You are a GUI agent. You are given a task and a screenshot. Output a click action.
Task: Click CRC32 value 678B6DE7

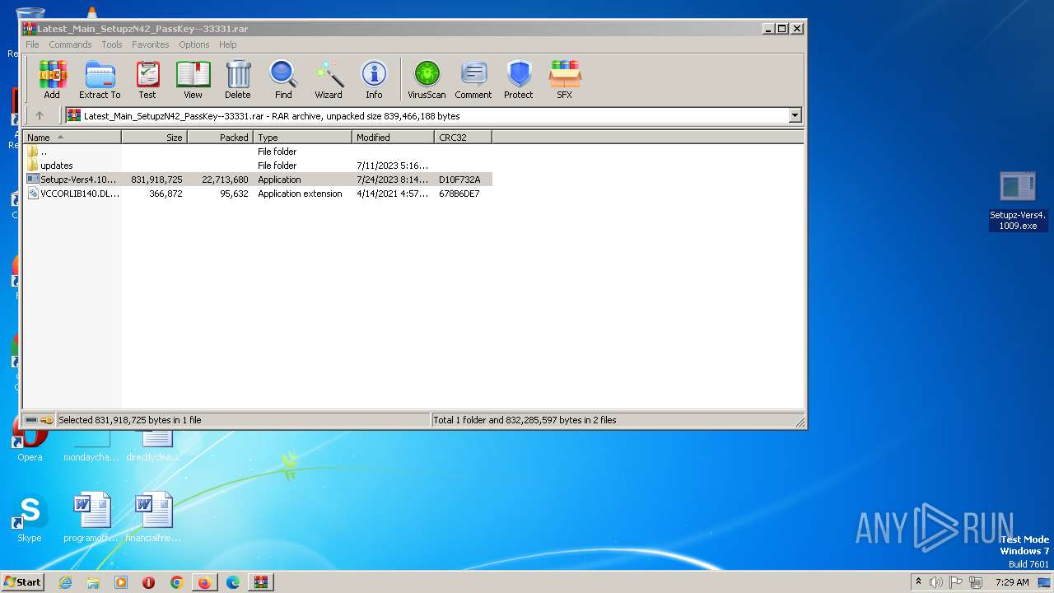(x=459, y=194)
